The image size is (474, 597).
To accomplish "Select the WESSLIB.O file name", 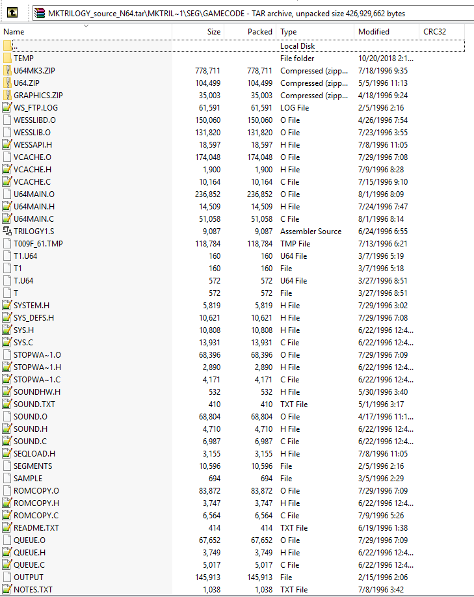I will click(x=32, y=133).
